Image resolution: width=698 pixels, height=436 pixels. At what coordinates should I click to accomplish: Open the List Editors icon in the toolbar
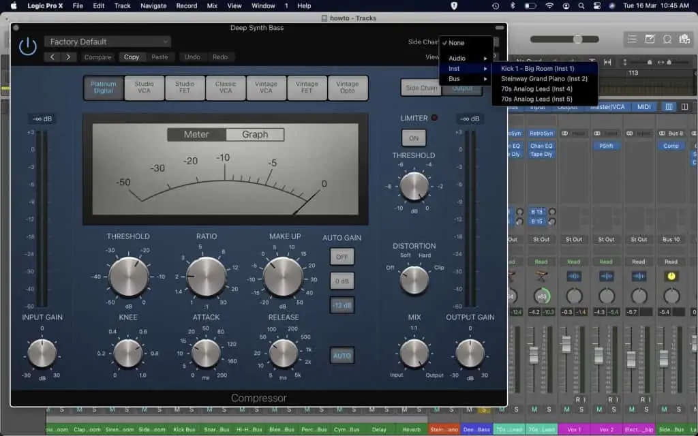632,39
